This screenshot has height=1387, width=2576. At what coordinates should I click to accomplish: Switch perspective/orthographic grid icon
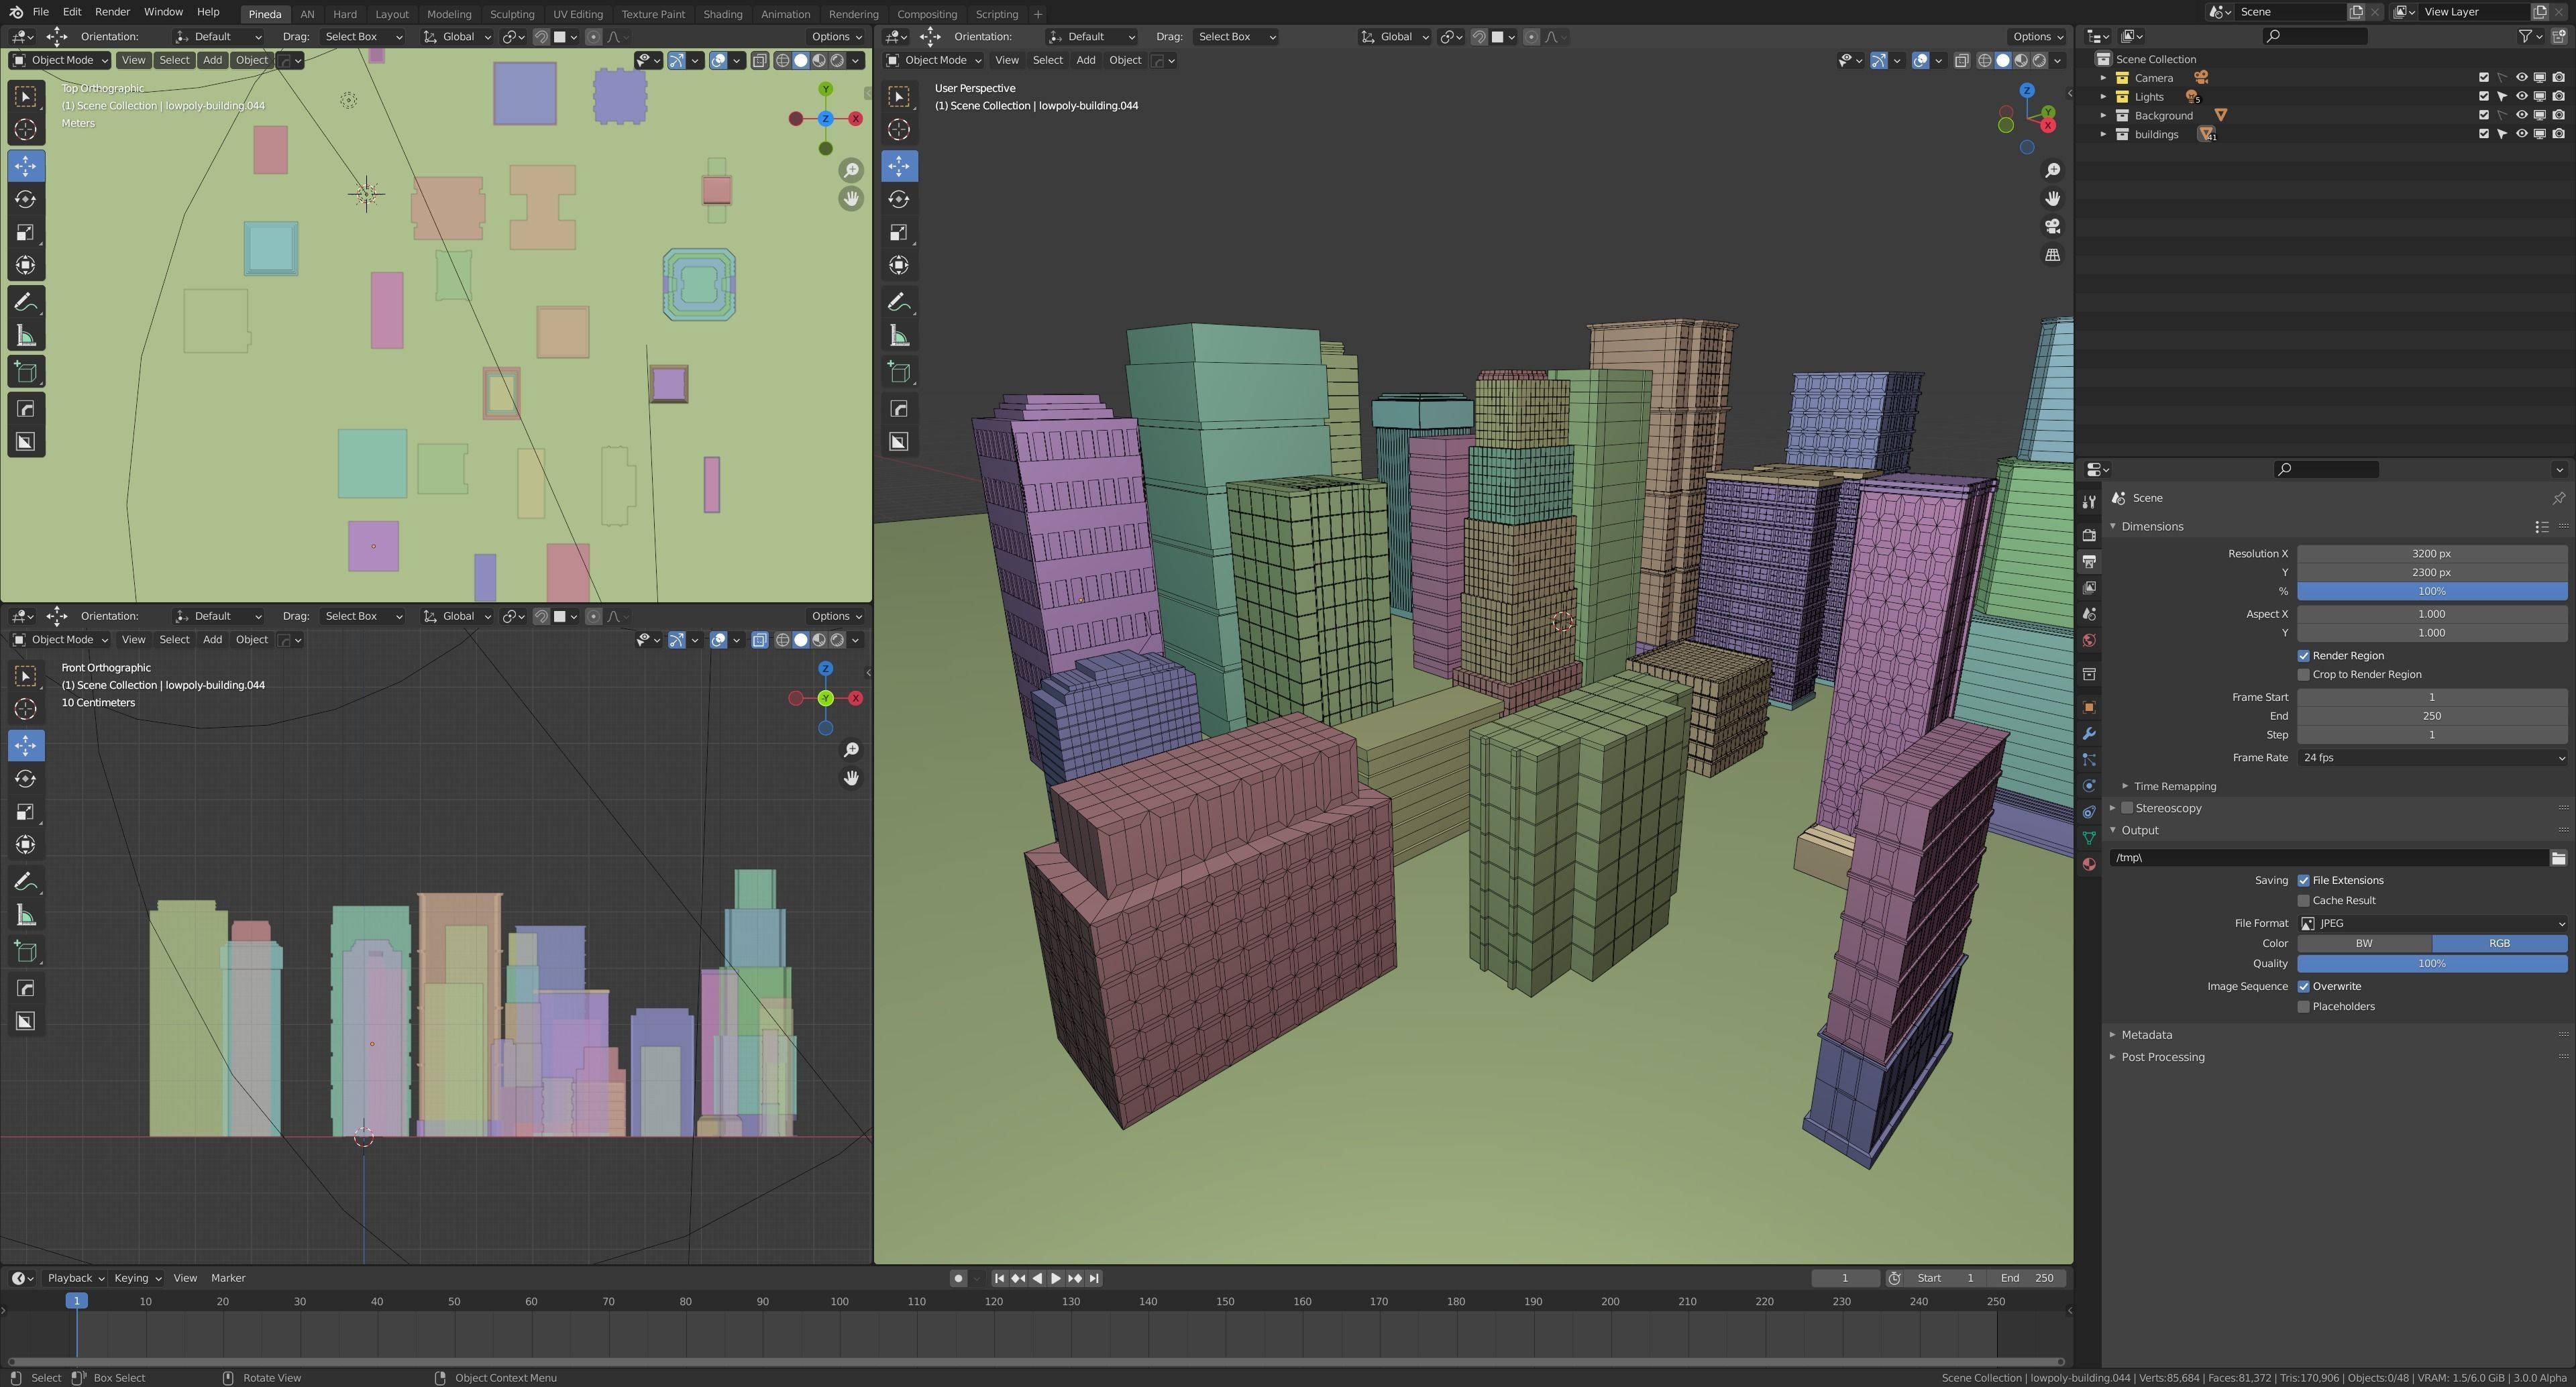click(x=2052, y=255)
